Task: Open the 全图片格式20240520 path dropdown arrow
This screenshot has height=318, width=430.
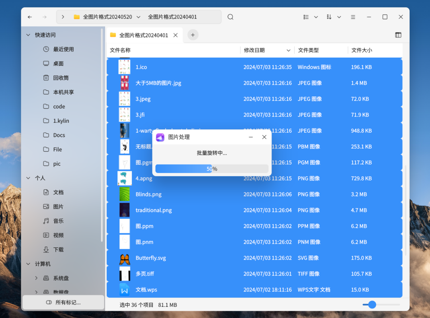Action: pyautogui.click(x=139, y=17)
